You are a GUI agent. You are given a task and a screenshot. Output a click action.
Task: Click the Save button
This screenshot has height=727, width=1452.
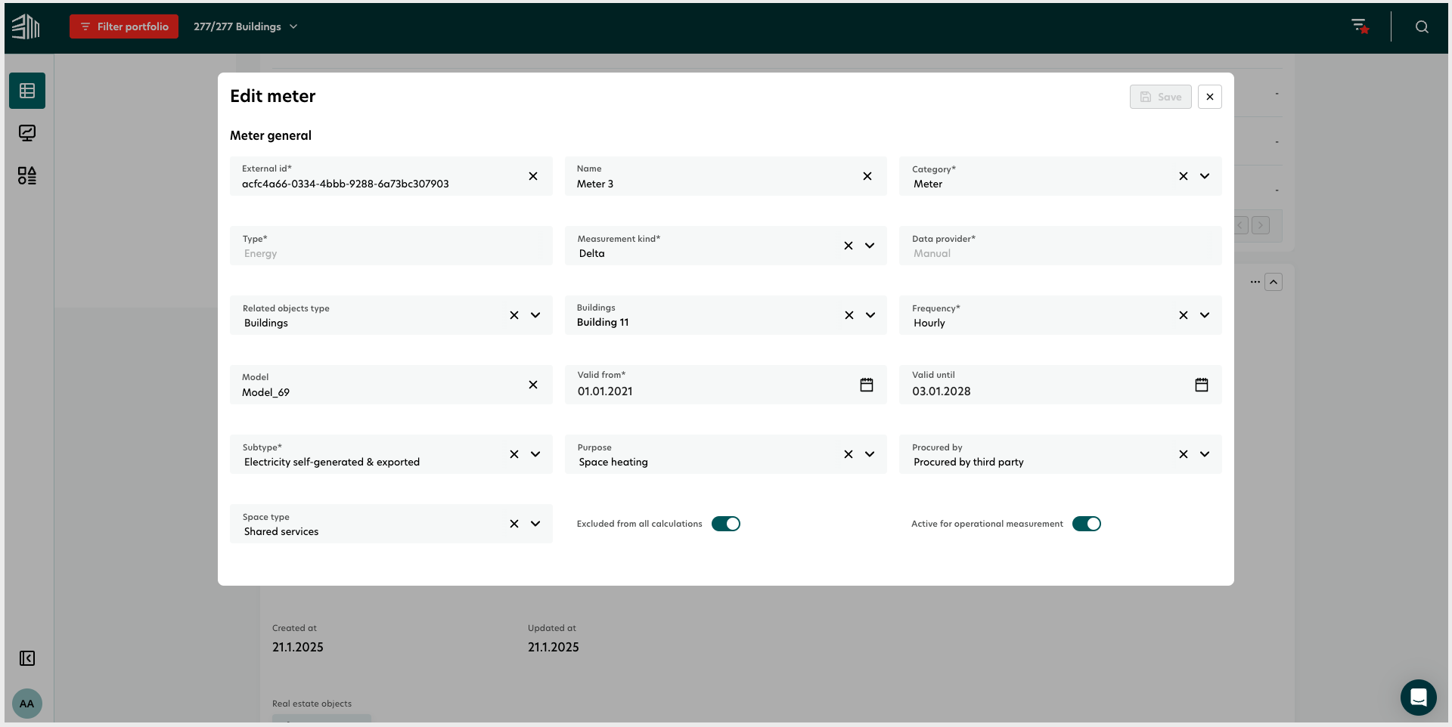pos(1161,97)
